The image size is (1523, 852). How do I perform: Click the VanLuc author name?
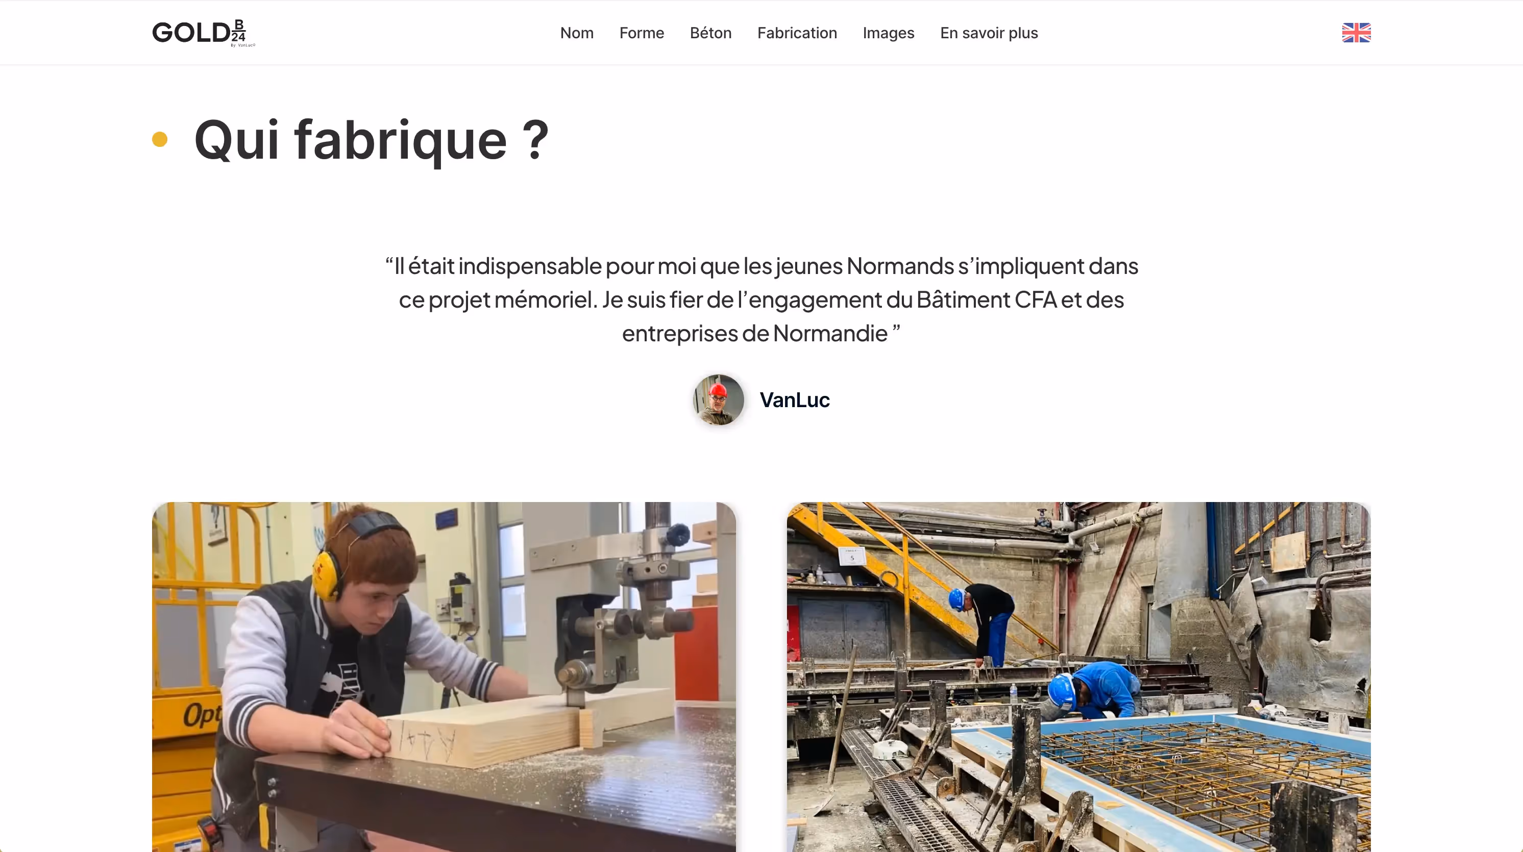click(795, 400)
